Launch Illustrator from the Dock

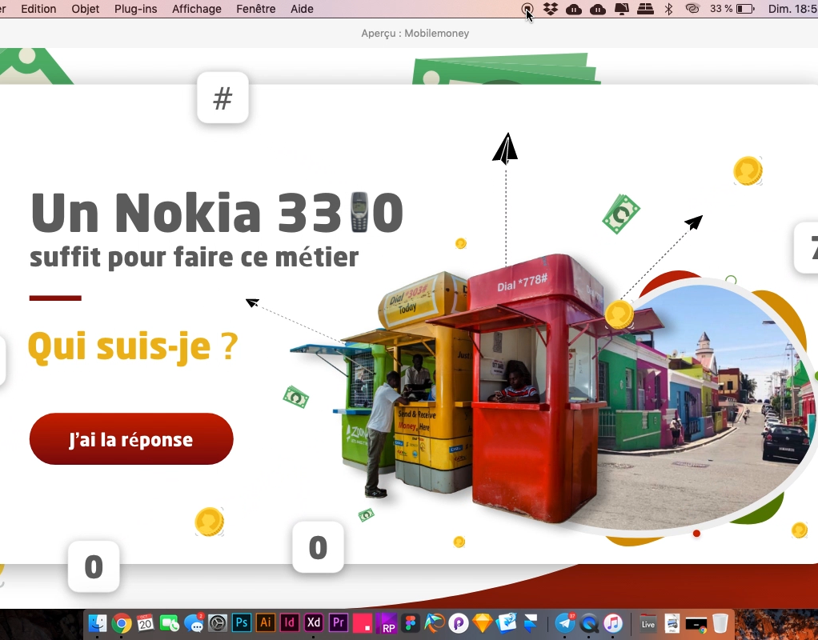coord(266,622)
